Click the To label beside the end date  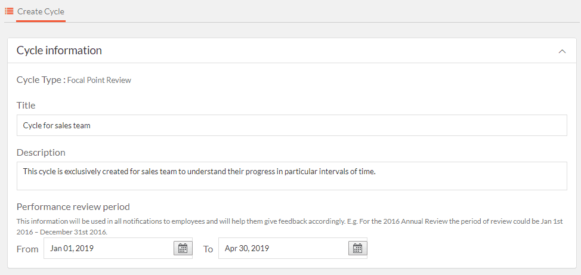coord(208,249)
